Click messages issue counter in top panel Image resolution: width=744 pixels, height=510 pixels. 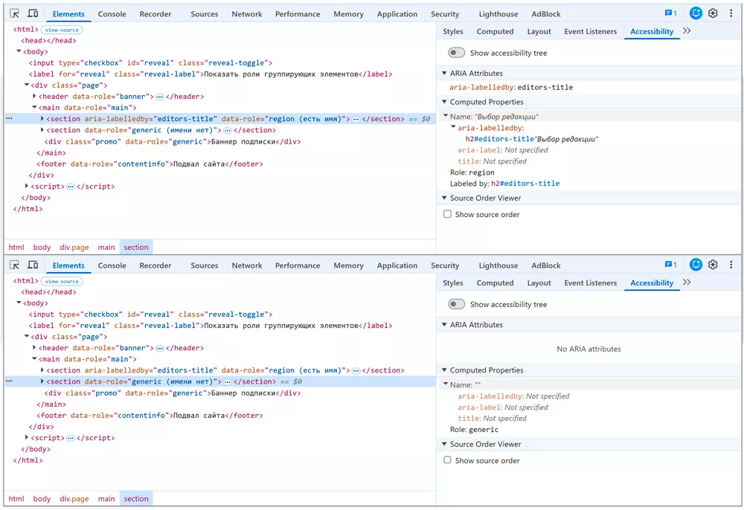pos(670,13)
